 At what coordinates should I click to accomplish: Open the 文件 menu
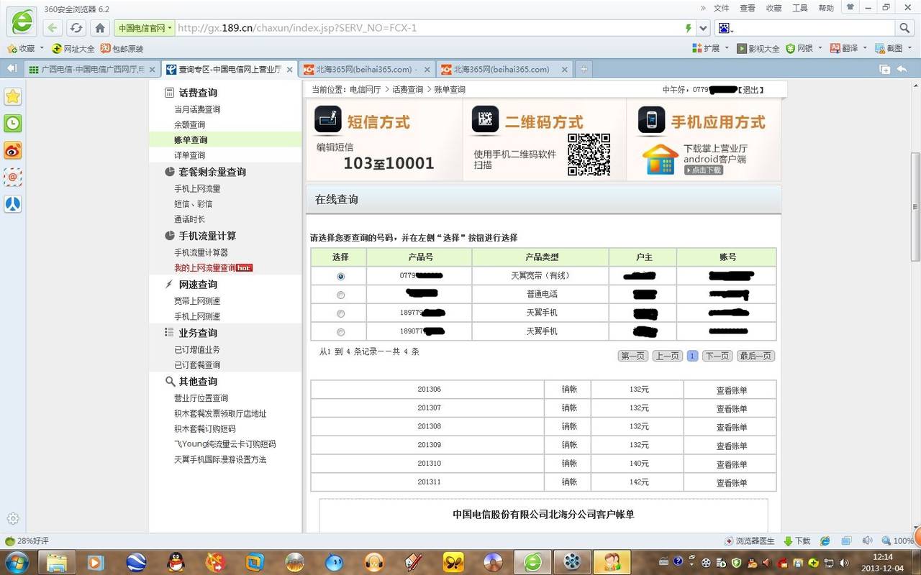[x=721, y=8]
